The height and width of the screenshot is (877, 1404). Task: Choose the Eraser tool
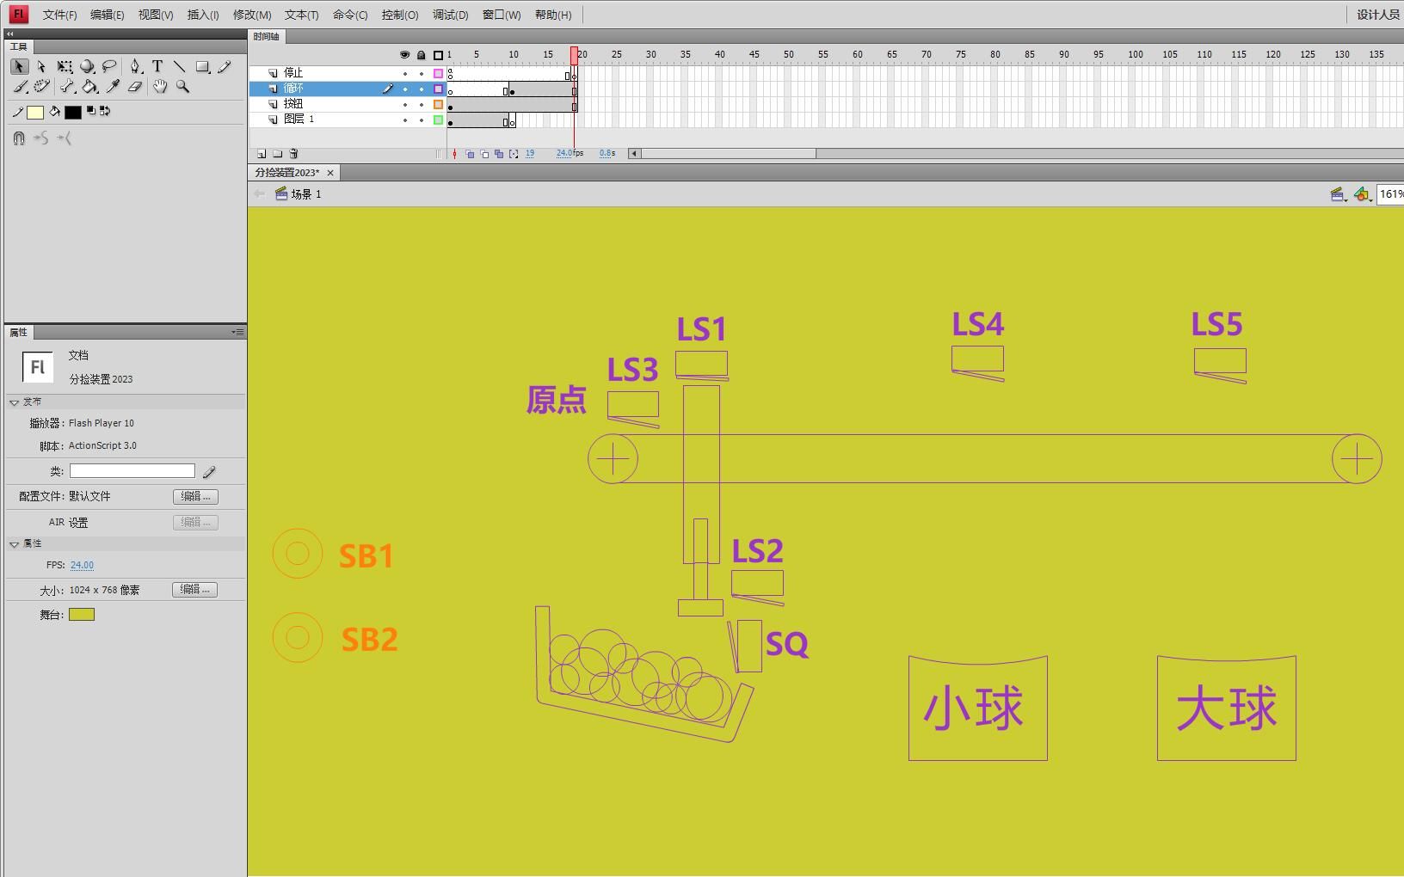[x=134, y=87]
